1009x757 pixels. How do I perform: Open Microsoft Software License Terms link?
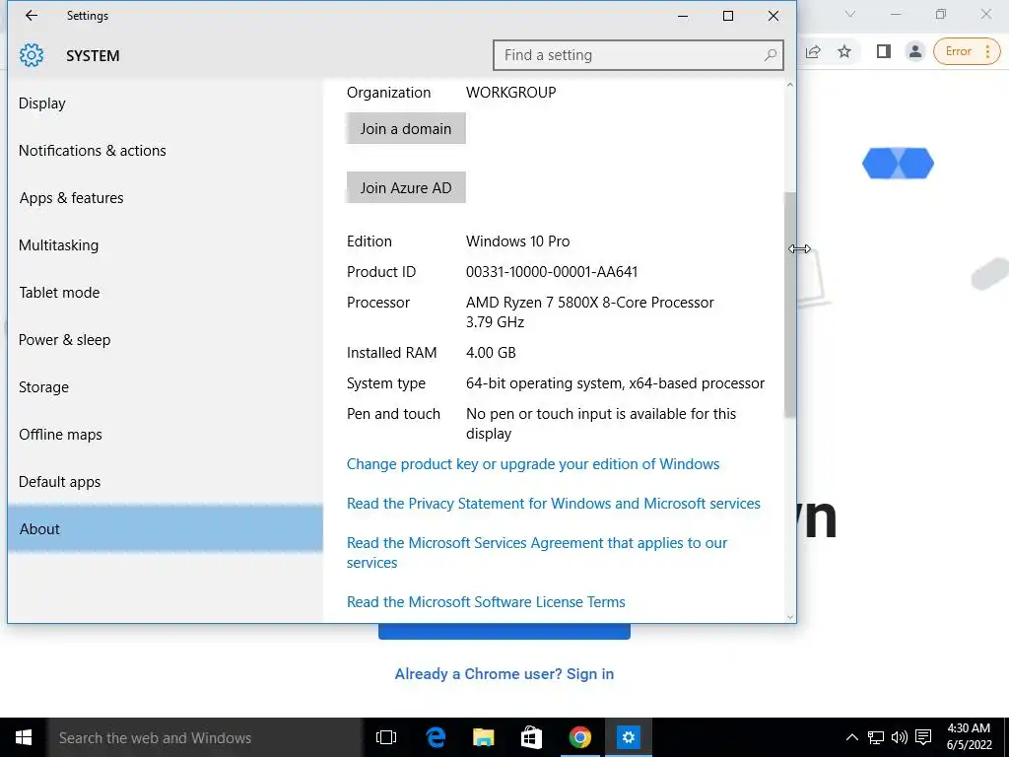(486, 602)
